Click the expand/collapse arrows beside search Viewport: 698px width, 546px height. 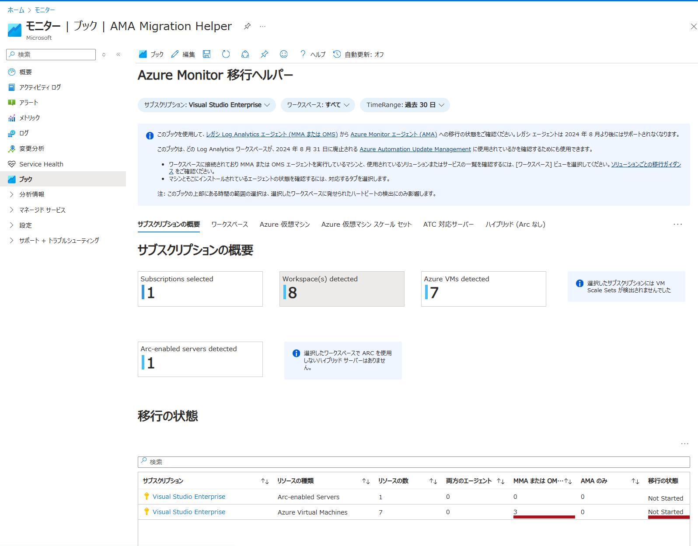pyautogui.click(x=104, y=55)
